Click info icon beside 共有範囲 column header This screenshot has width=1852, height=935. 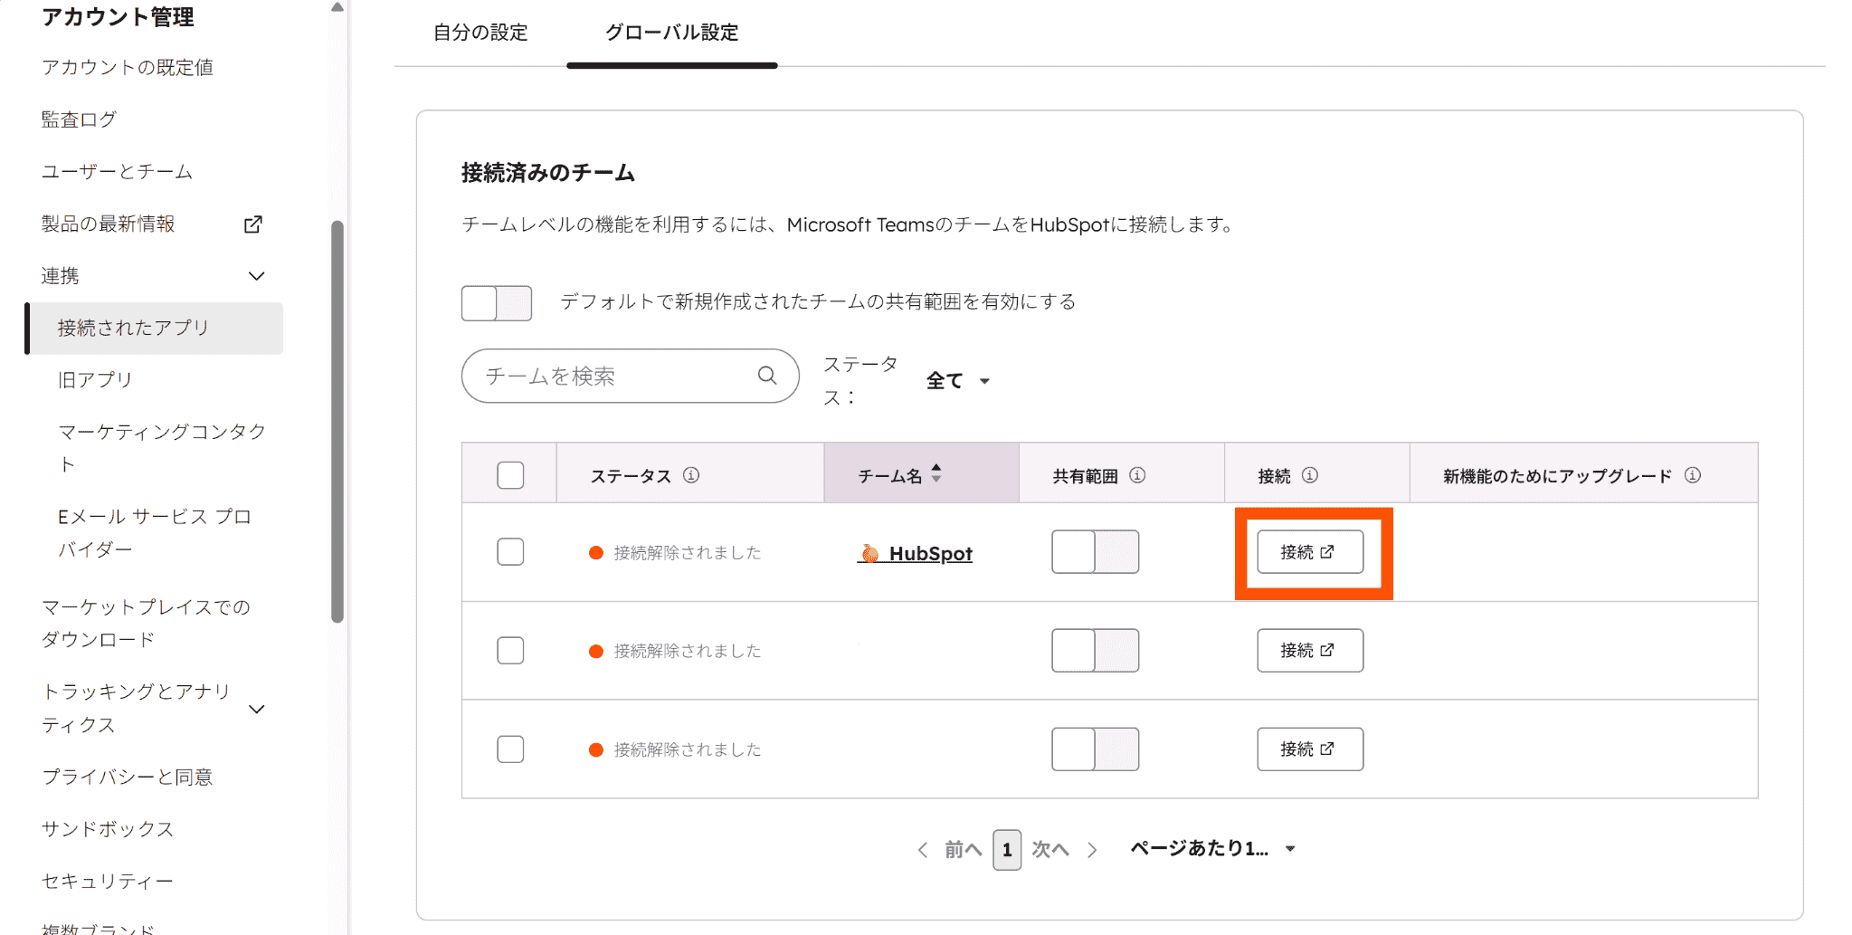[1137, 475]
